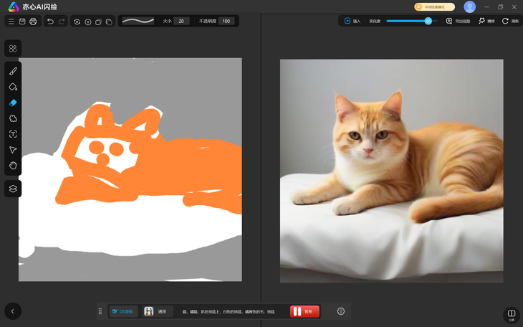Click the 刷新 refresh button
The width and height of the screenshot is (523, 327).
[510, 22]
